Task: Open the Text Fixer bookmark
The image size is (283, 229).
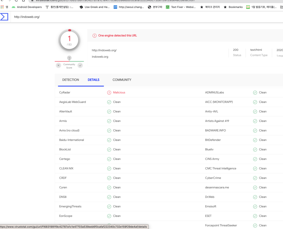Action: pos(181,7)
